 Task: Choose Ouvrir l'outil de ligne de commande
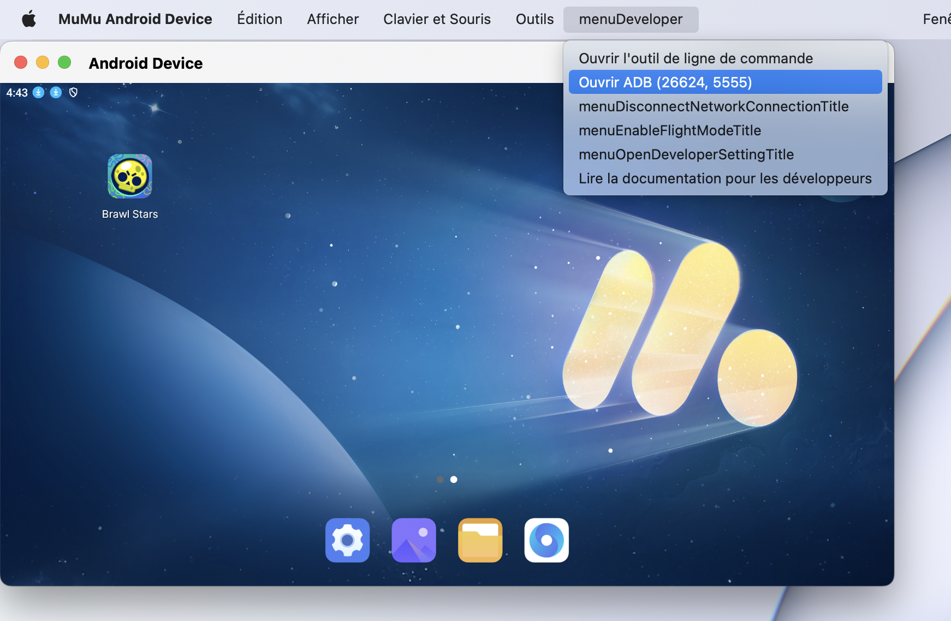point(696,58)
